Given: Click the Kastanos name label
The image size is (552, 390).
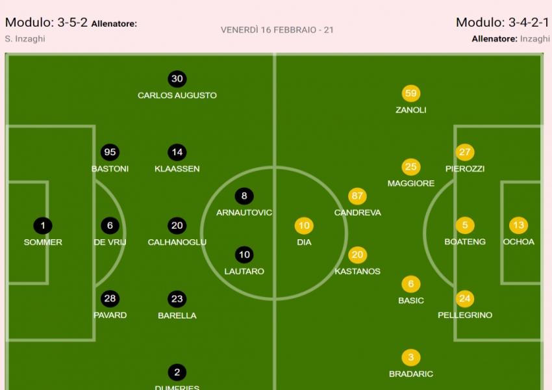Looking at the screenshot, I should [x=357, y=271].
